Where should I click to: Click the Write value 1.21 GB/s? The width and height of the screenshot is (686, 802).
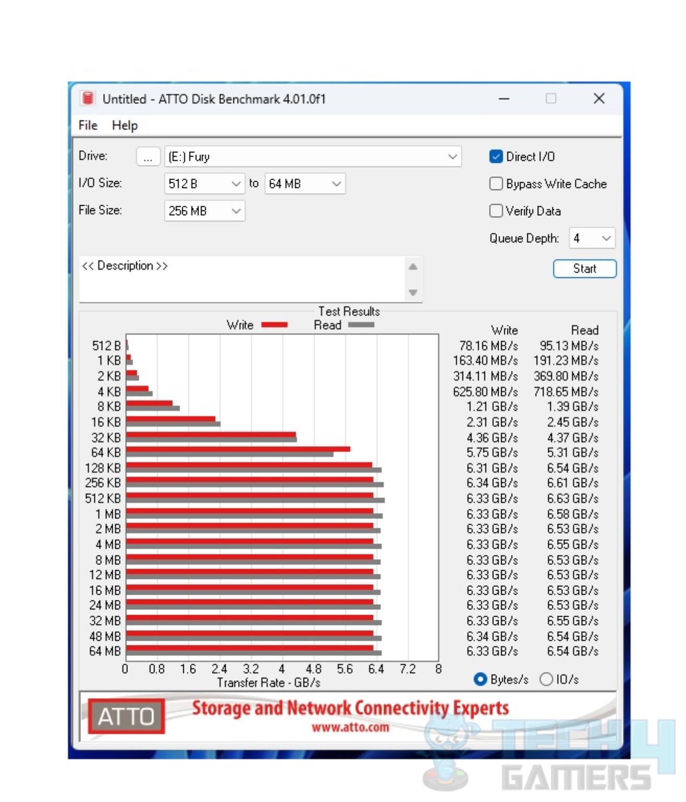[x=492, y=407]
